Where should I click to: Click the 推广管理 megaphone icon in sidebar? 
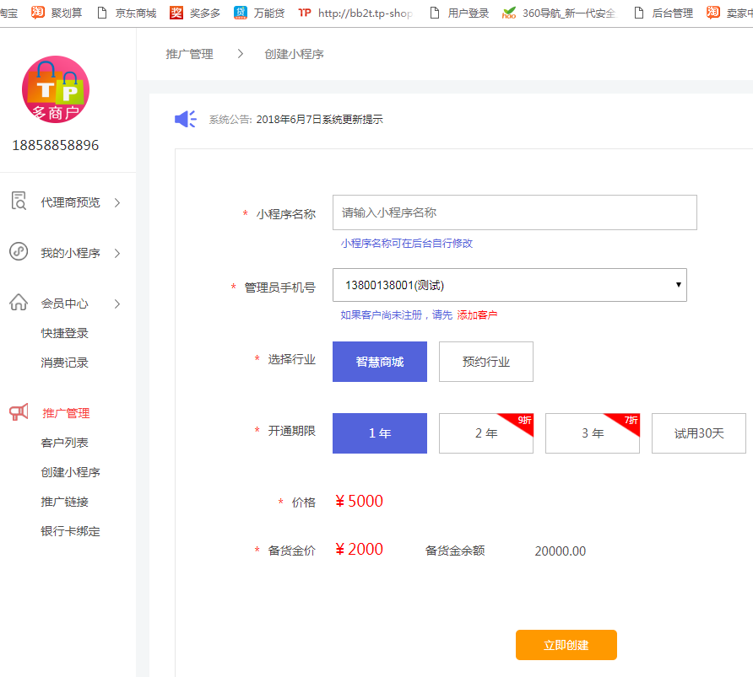19,412
